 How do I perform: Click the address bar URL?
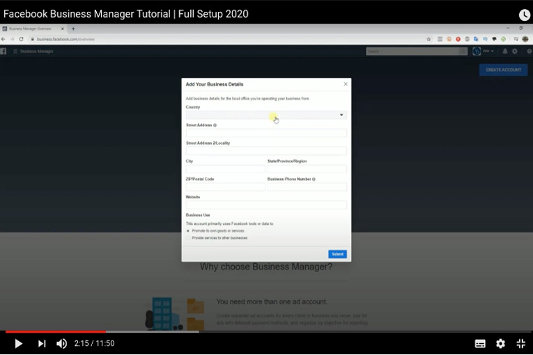[x=65, y=40]
